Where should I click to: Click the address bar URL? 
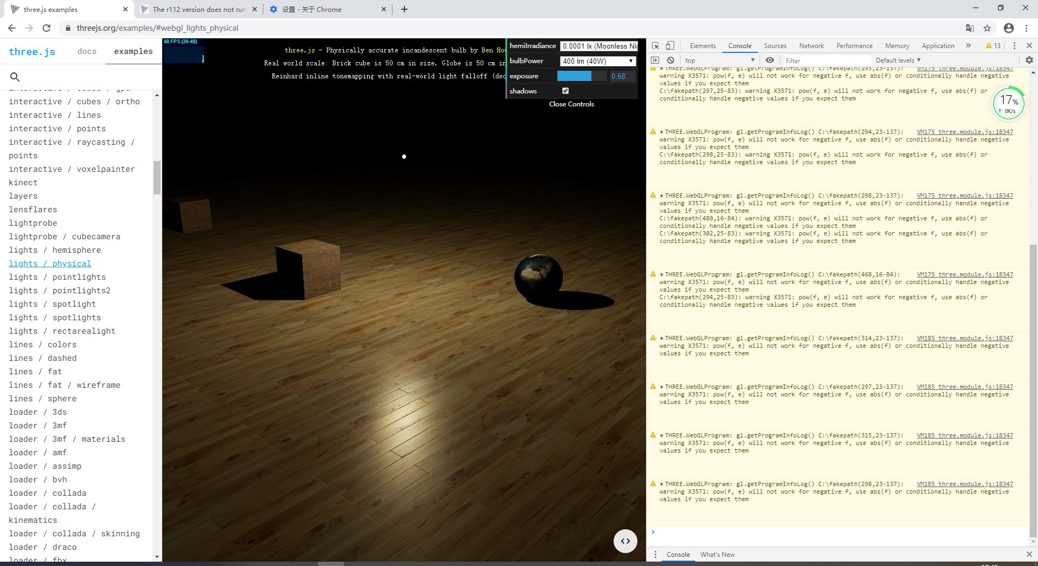click(157, 28)
